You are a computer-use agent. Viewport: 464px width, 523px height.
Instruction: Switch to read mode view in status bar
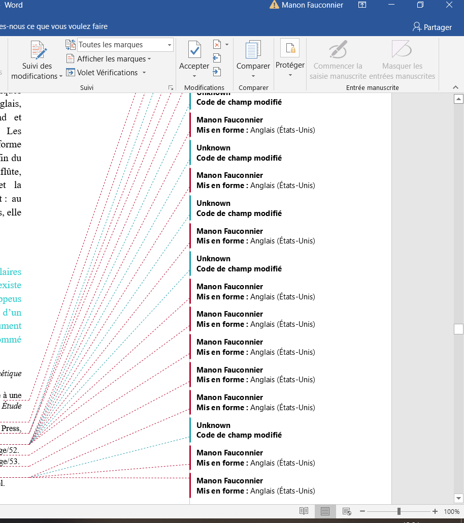pos(304,511)
